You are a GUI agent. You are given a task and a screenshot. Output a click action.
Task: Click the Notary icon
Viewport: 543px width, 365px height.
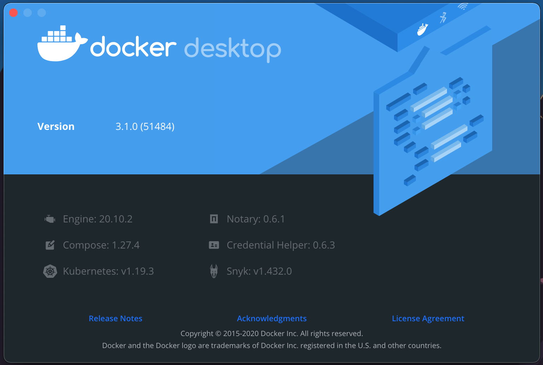click(x=214, y=219)
